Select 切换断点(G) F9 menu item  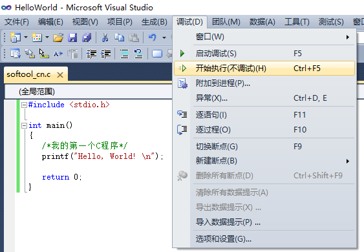click(264, 147)
